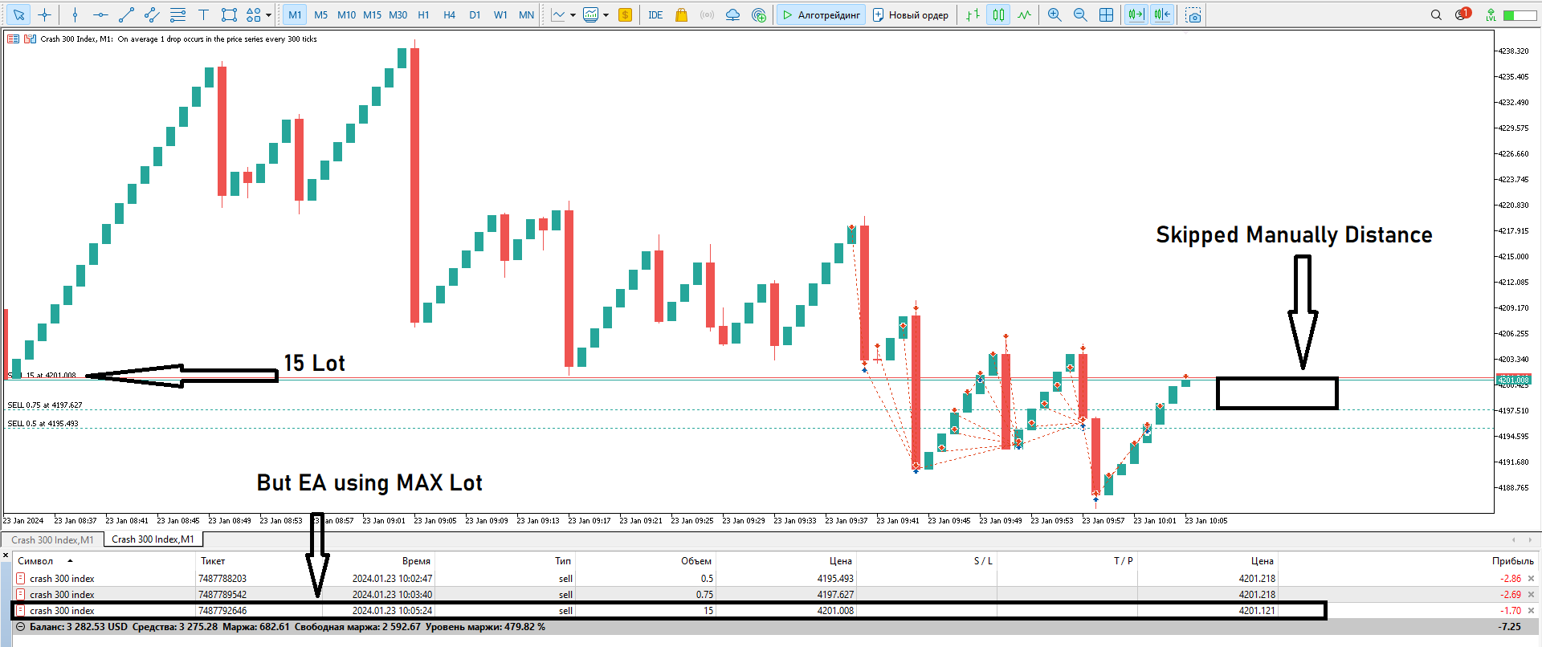Image resolution: width=1542 pixels, height=647 pixels.
Task: Open the cloud VPS hosting icon
Action: point(732,14)
